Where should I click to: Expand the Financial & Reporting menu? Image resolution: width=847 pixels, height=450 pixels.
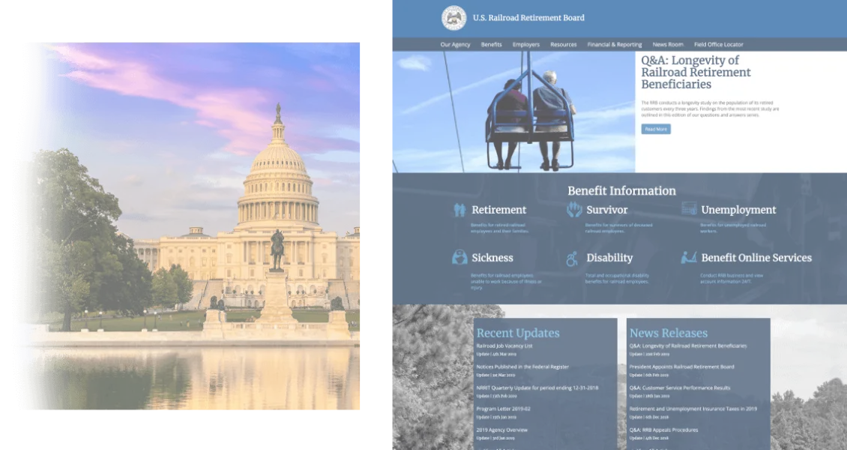pyautogui.click(x=614, y=44)
